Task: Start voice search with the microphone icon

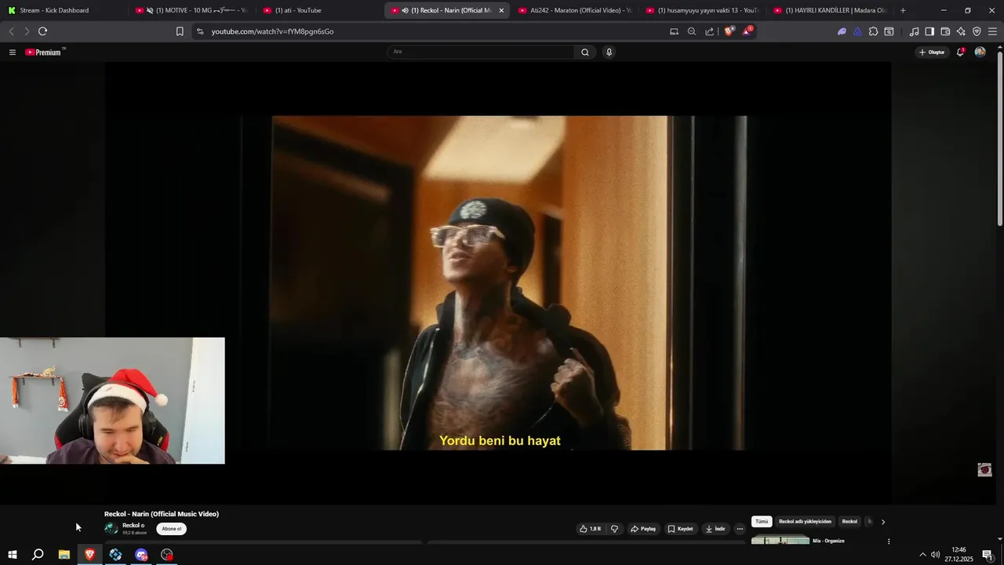Action: click(609, 52)
